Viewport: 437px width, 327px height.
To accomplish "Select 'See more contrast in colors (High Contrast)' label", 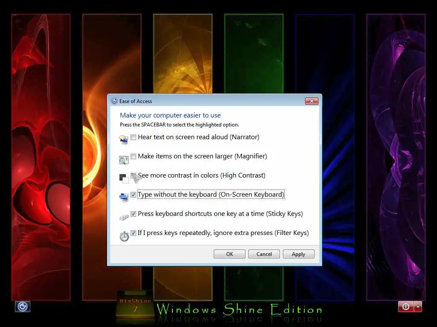I will click(202, 175).
